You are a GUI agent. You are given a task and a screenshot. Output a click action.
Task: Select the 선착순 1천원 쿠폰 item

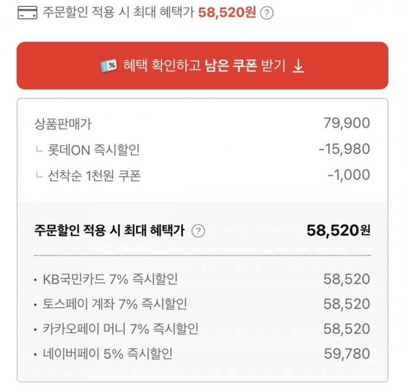[94, 175]
